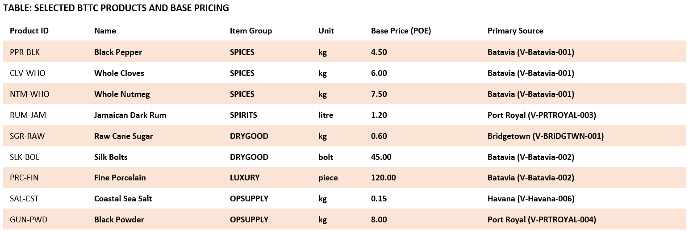The image size is (689, 234).
Task: Click the Unit column header
Action: [326, 31]
